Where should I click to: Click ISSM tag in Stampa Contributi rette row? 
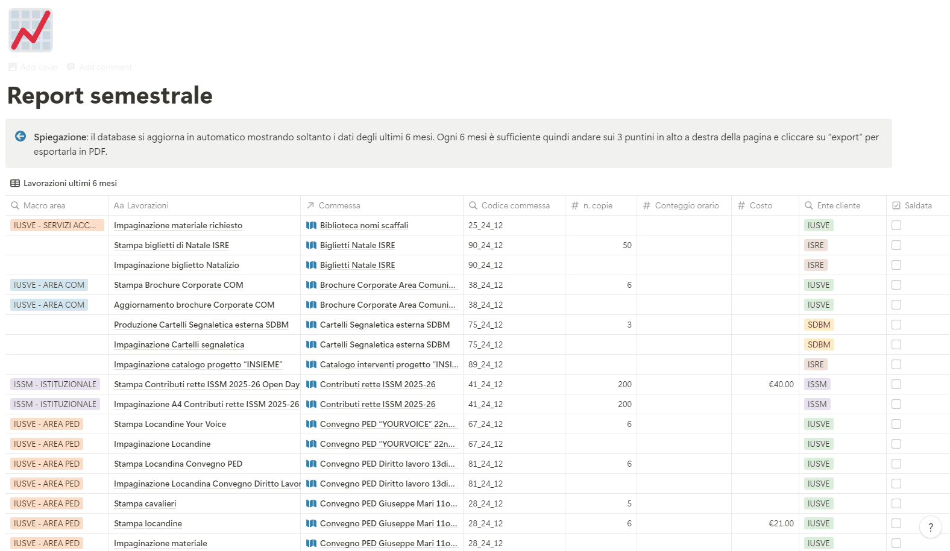pos(817,384)
